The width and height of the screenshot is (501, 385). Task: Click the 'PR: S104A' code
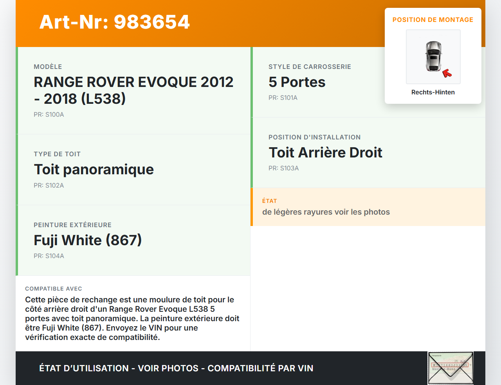click(x=49, y=256)
